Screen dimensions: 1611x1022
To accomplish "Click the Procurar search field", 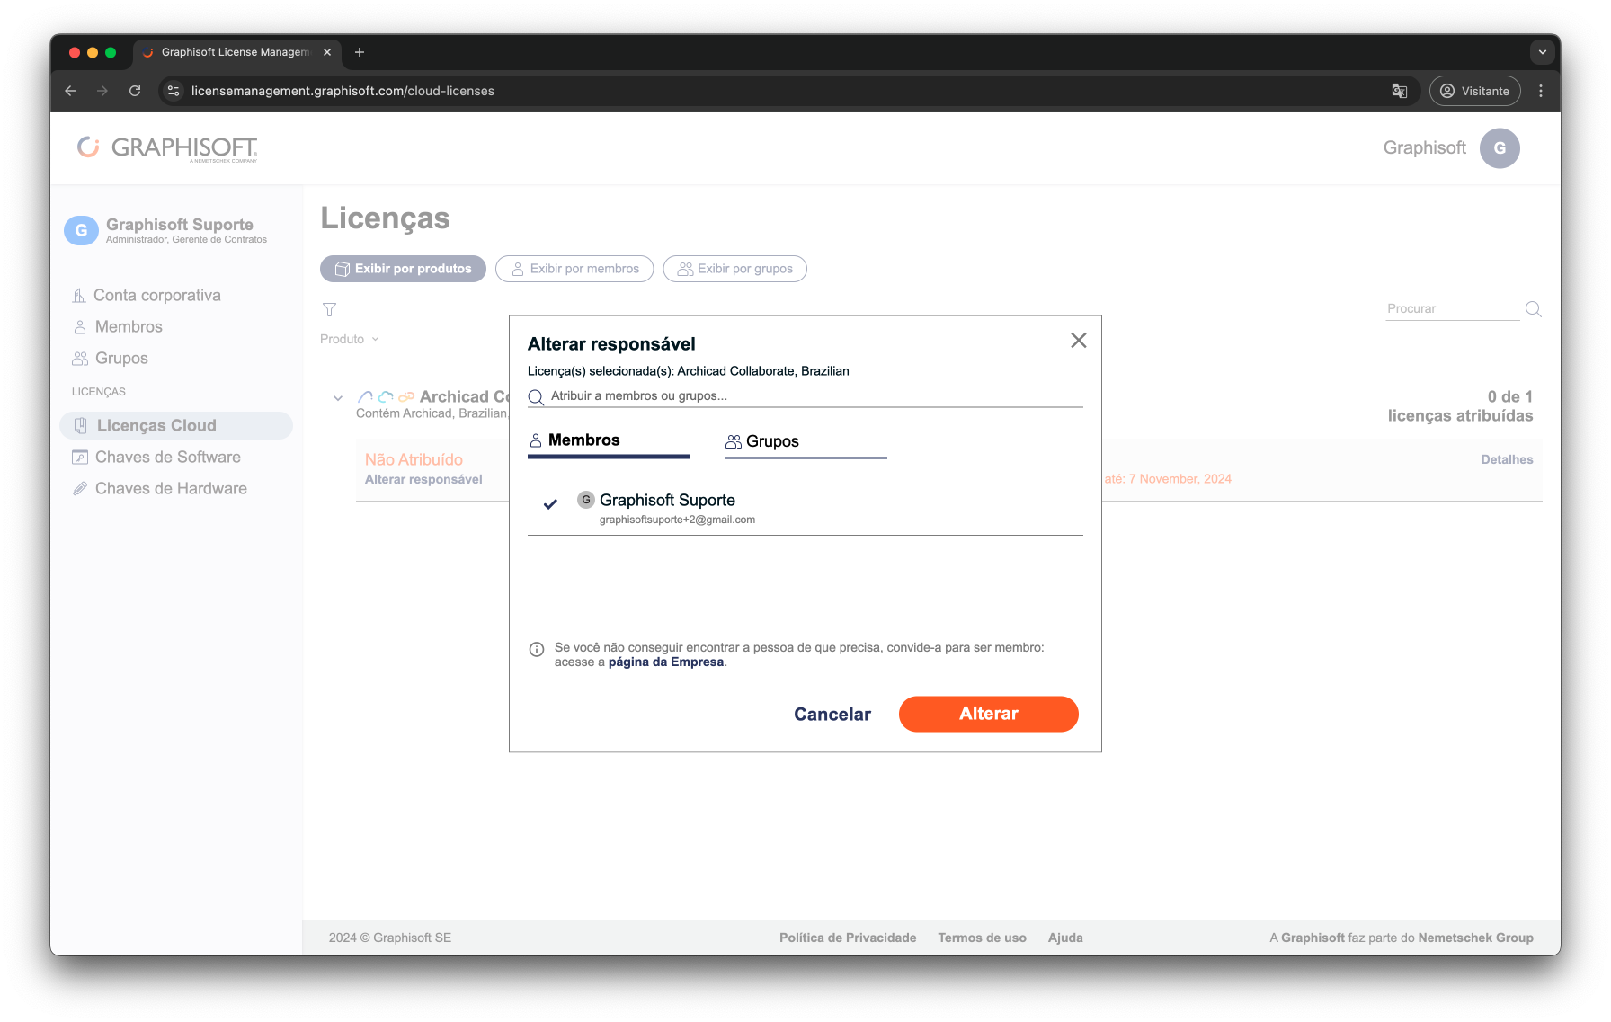I will pyautogui.click(x=1452, y=309).
